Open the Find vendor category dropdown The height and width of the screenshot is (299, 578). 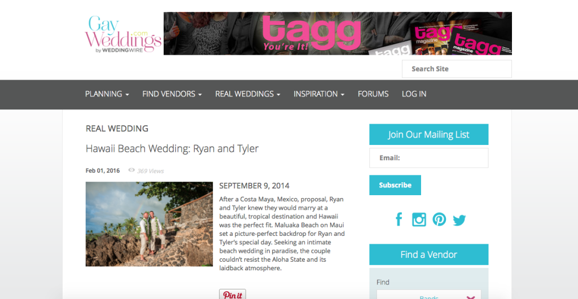tap(429, 294)
